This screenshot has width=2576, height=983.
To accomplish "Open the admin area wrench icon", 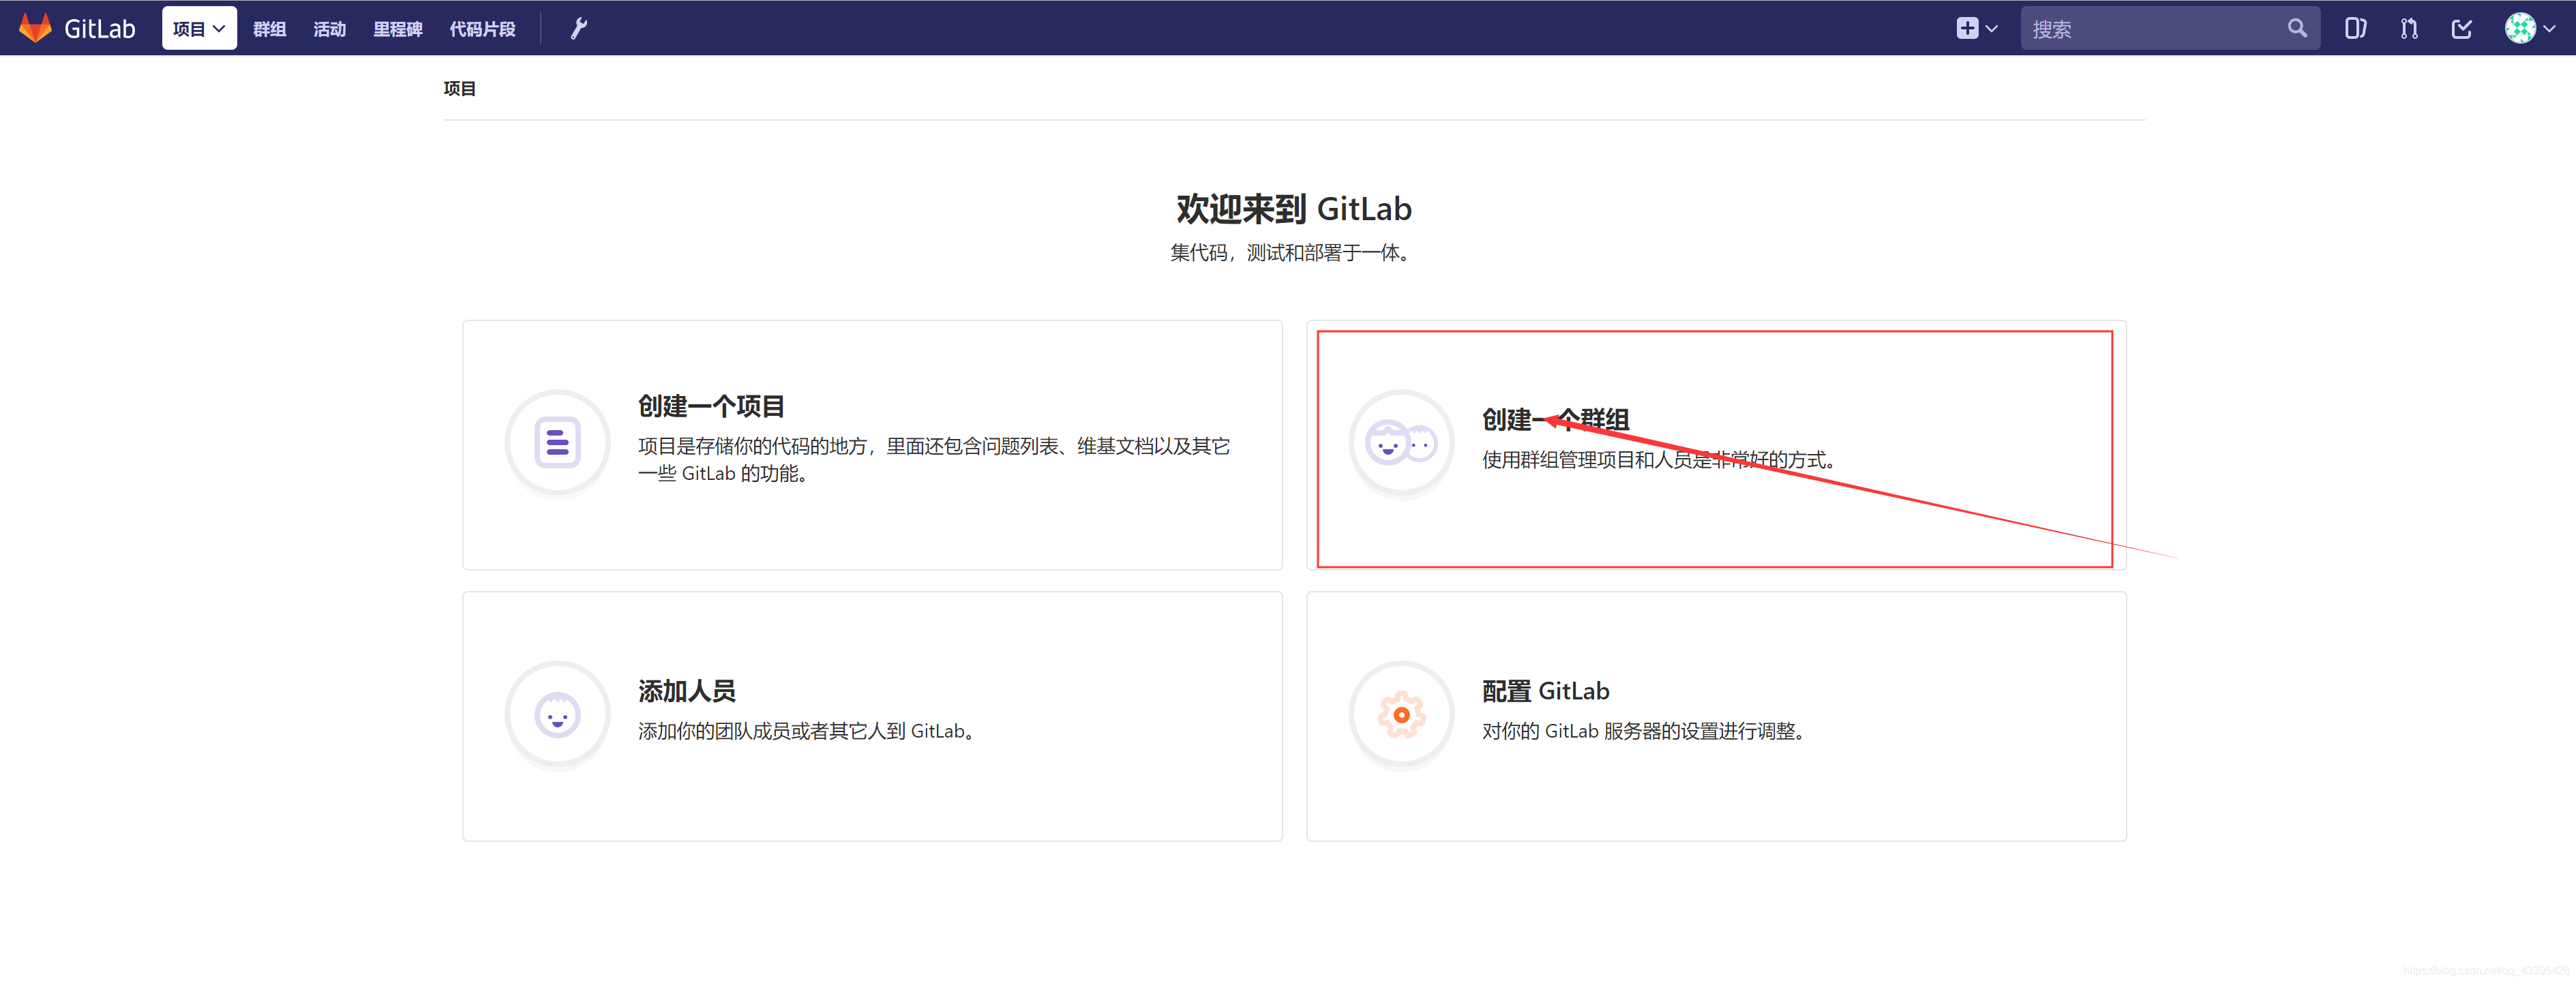I will point(578,29).
